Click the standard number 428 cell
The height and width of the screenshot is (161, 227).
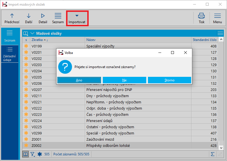pyautogui.click(x=205, y=145)
